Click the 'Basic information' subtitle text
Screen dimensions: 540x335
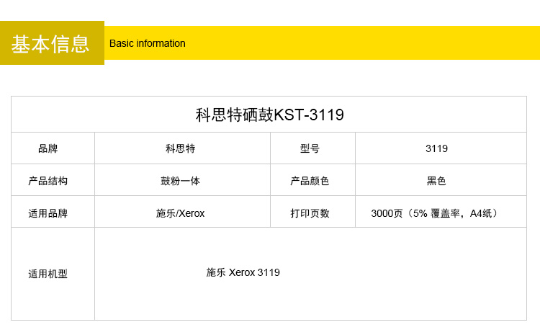[147, 43]
